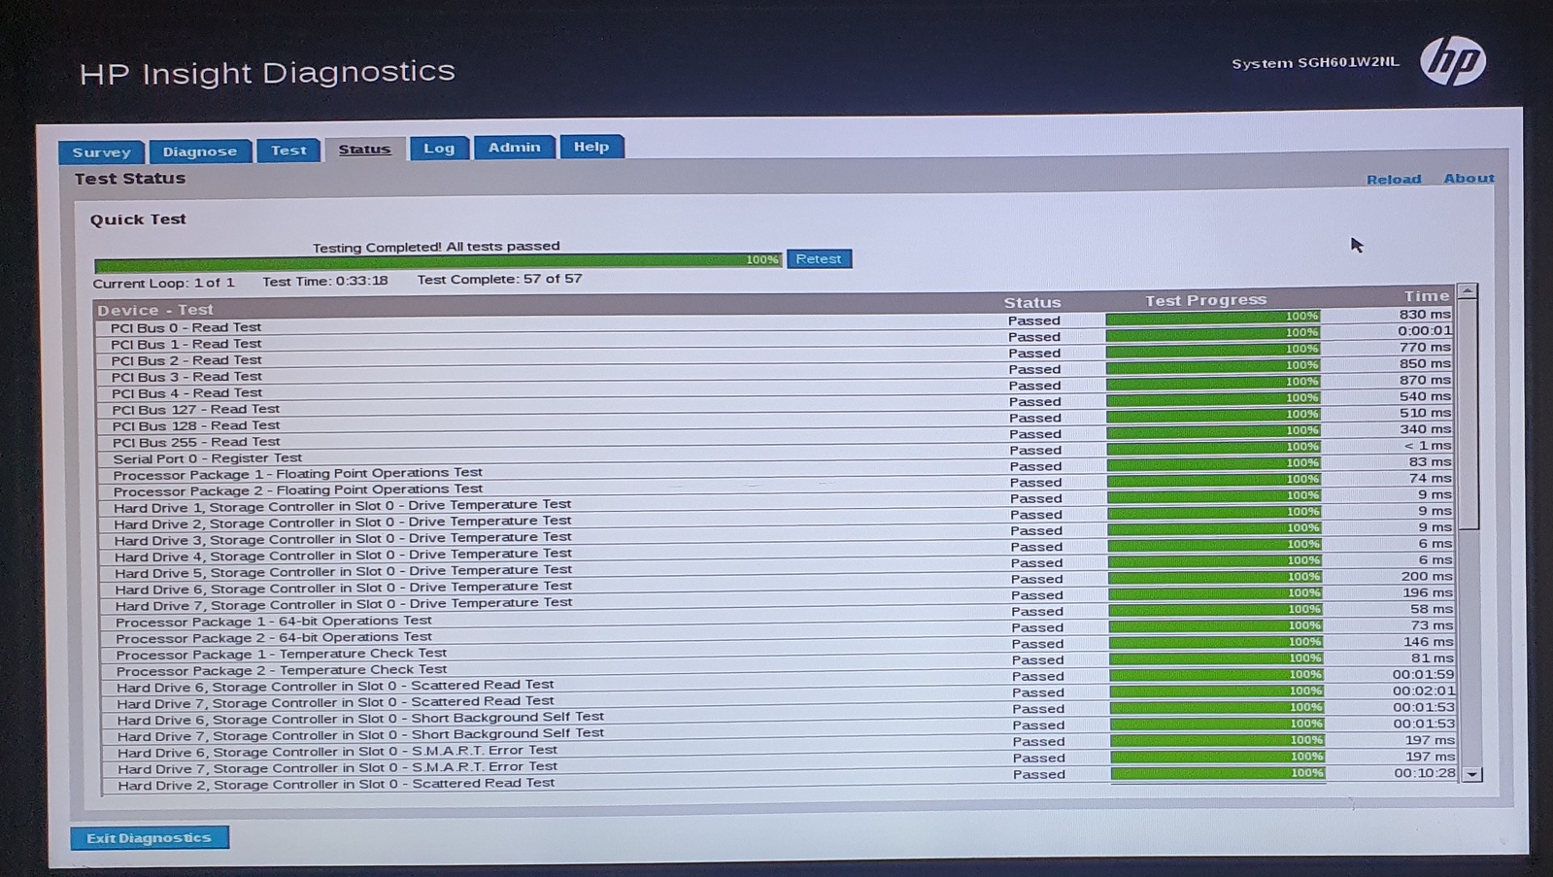The width and height of the screenshot is (1553, 877).
Task: Select the PCI Bus 2 - Read Test row
Action: [x=774, y=354]
